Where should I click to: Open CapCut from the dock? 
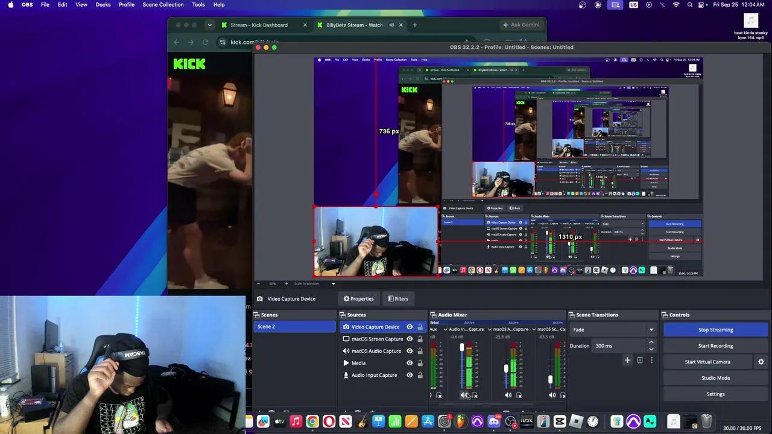coord(560,422)
